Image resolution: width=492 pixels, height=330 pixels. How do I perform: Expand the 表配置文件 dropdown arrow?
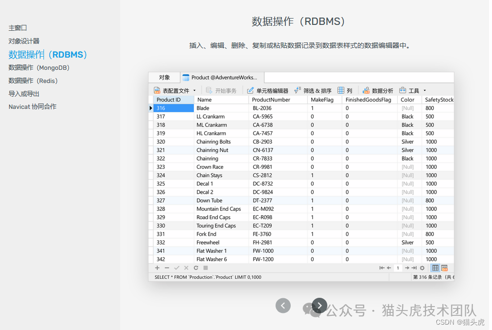(194, 91)
